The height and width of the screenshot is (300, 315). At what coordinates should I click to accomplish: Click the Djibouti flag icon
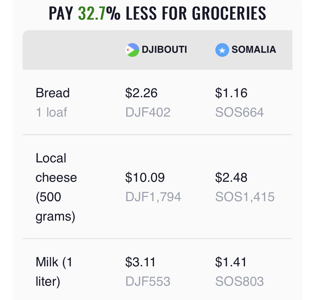(132, 50)
